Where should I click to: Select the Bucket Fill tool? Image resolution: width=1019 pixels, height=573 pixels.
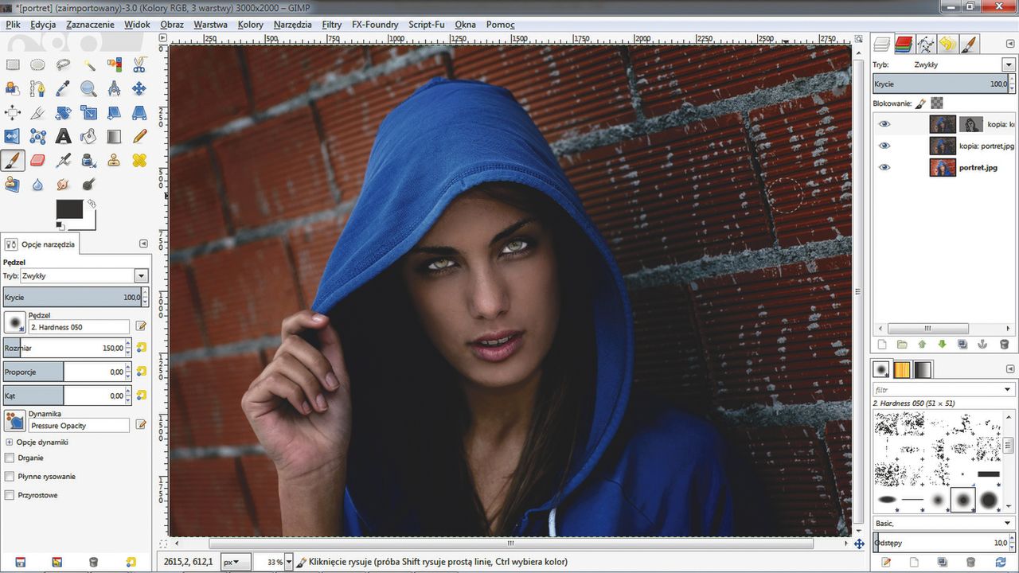tap(88, 137)
